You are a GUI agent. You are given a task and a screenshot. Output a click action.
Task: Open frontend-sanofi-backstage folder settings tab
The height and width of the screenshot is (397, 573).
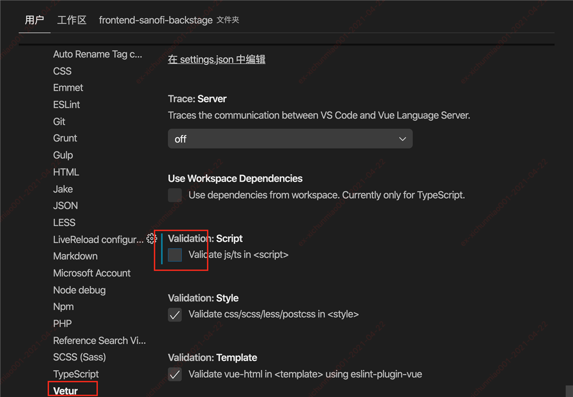pyautogui.click(x=169, y=20)
